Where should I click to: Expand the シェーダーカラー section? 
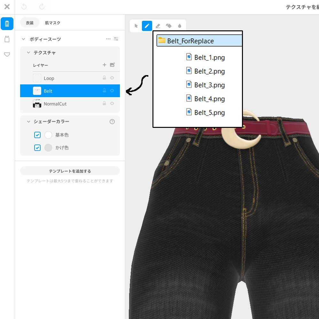click(x=28, y=121)
